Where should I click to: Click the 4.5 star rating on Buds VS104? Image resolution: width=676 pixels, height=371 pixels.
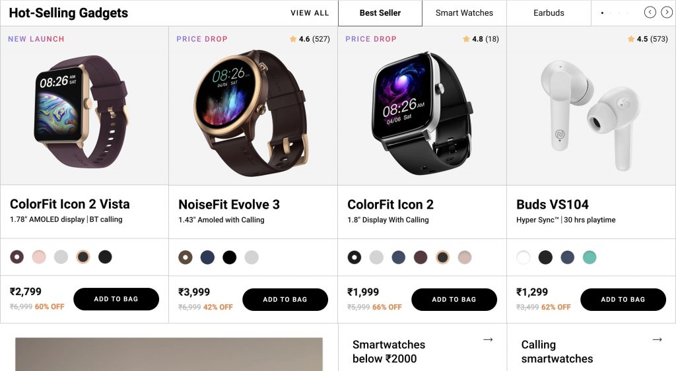pyautogui.click(x=648, y=39)
